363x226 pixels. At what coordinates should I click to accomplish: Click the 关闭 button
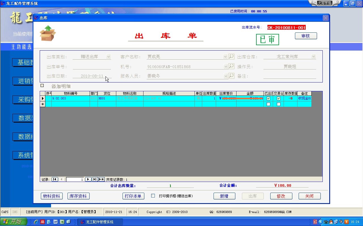click(309, 196)
